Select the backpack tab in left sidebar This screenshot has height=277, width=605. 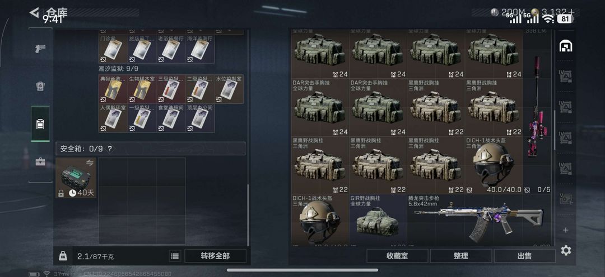pos(40,124)
